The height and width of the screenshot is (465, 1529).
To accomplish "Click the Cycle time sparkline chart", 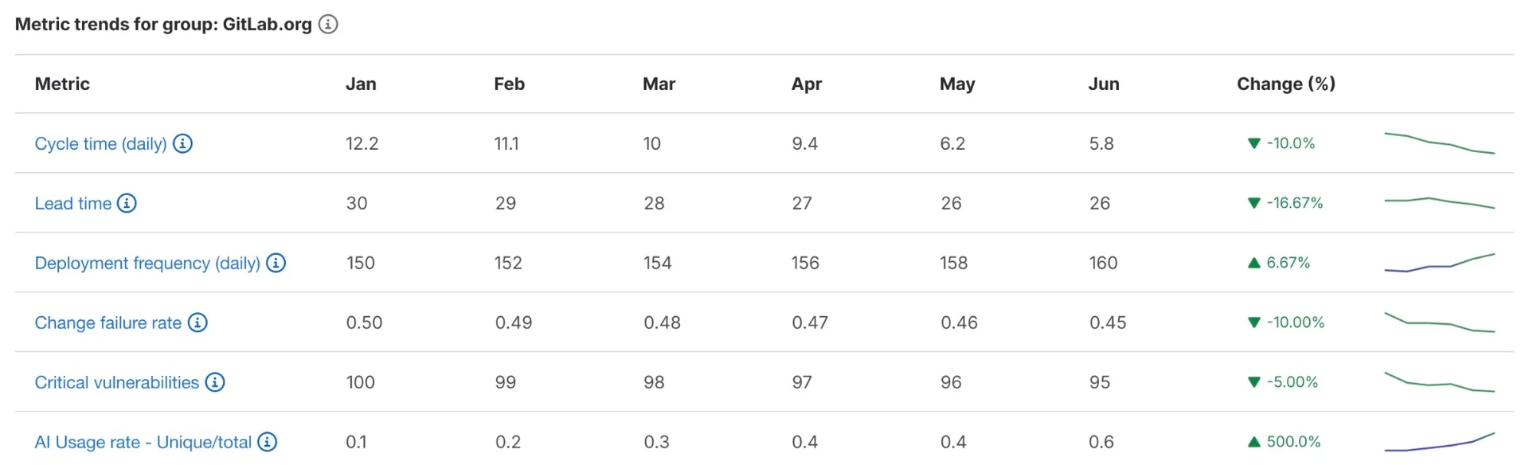I will 1439,143.
